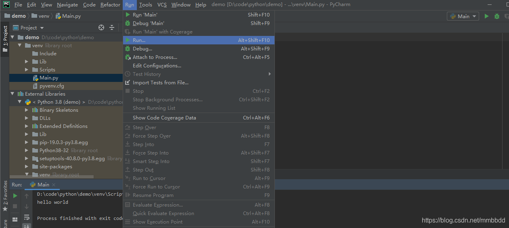The width and height of the screenshot is (509, 228).
Task: Expand the Test History submenu arrow
Action: point(270,74)
